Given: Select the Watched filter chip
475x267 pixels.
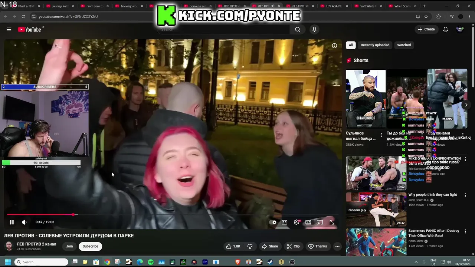Looking at the screenshot, I should tap(404, 45).
